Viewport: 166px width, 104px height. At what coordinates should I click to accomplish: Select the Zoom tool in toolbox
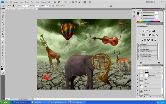(x=2, y=64)
